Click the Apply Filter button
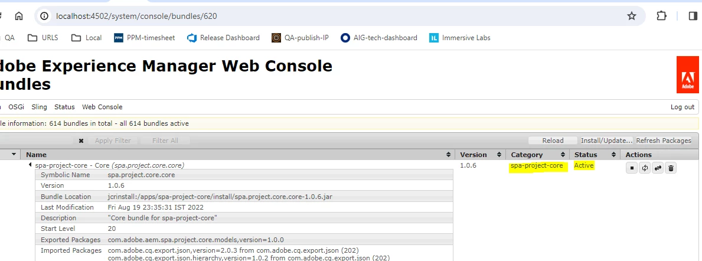This screenshot has width=702, height=261. tap(113, 141)
